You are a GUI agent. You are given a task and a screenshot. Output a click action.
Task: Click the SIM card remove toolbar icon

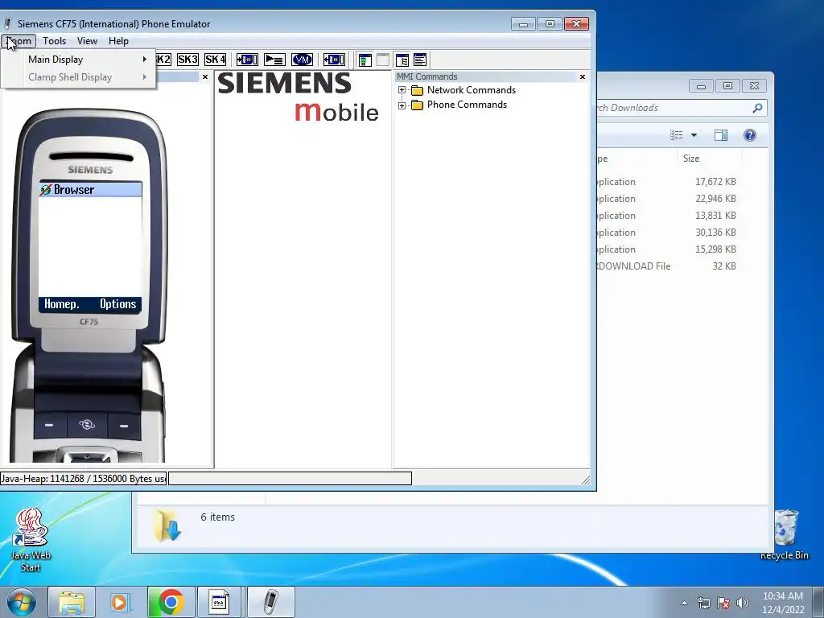[334, 60]
